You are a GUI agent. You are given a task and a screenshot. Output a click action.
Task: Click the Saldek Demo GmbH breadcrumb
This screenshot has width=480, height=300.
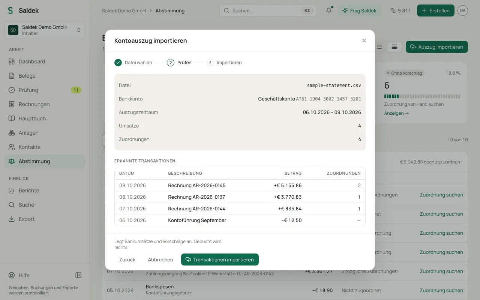click(x=124, y=10)
